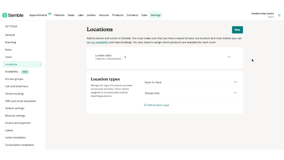Click the plus icon beside Add location type
Viewport: 284px width, 160px height.
coord(145,105)
